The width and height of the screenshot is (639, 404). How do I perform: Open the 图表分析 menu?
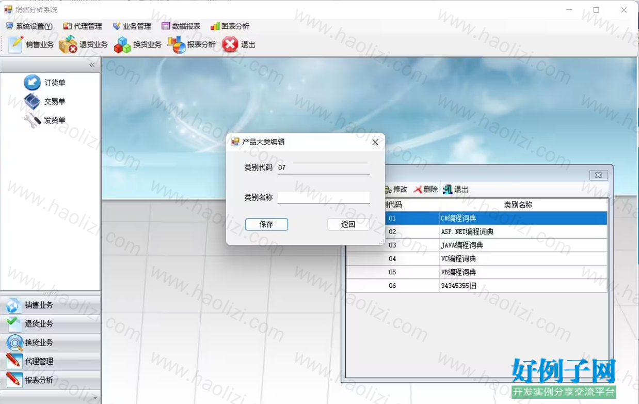[x=230, y=26]
